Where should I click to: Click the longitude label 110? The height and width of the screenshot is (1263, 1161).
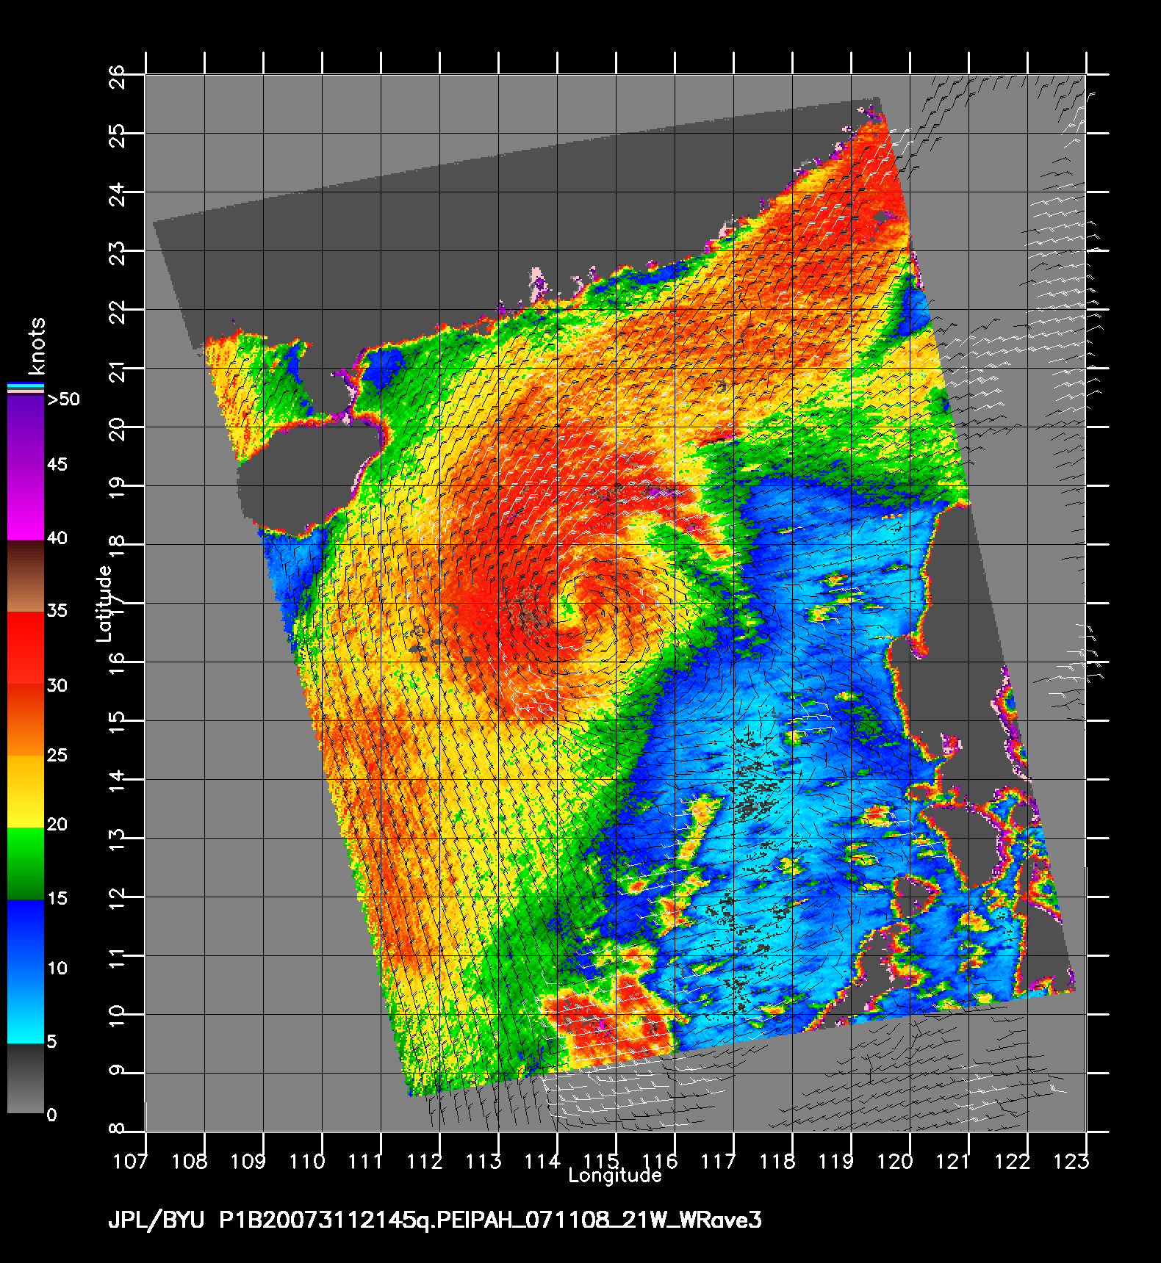[306, 1162]
